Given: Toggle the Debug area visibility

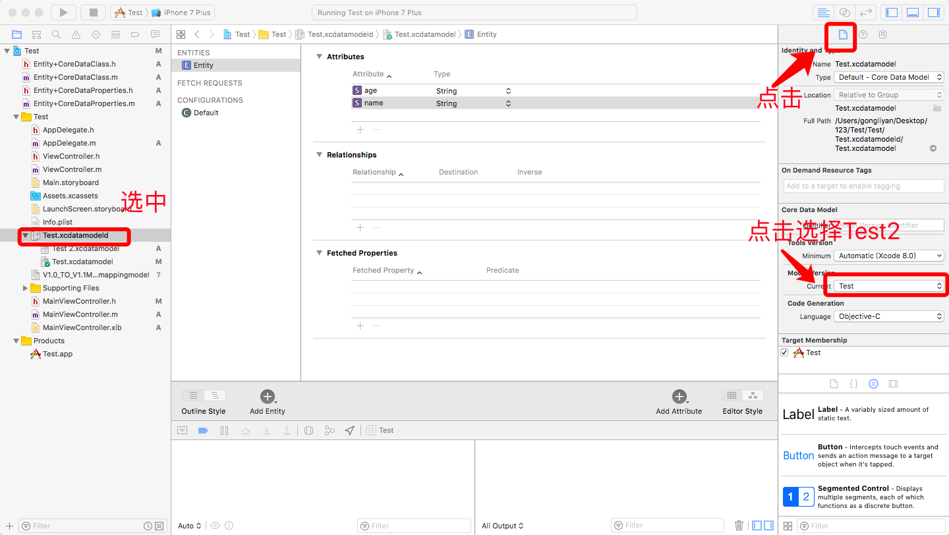Looking at the screenshot, I should [913, 13].
